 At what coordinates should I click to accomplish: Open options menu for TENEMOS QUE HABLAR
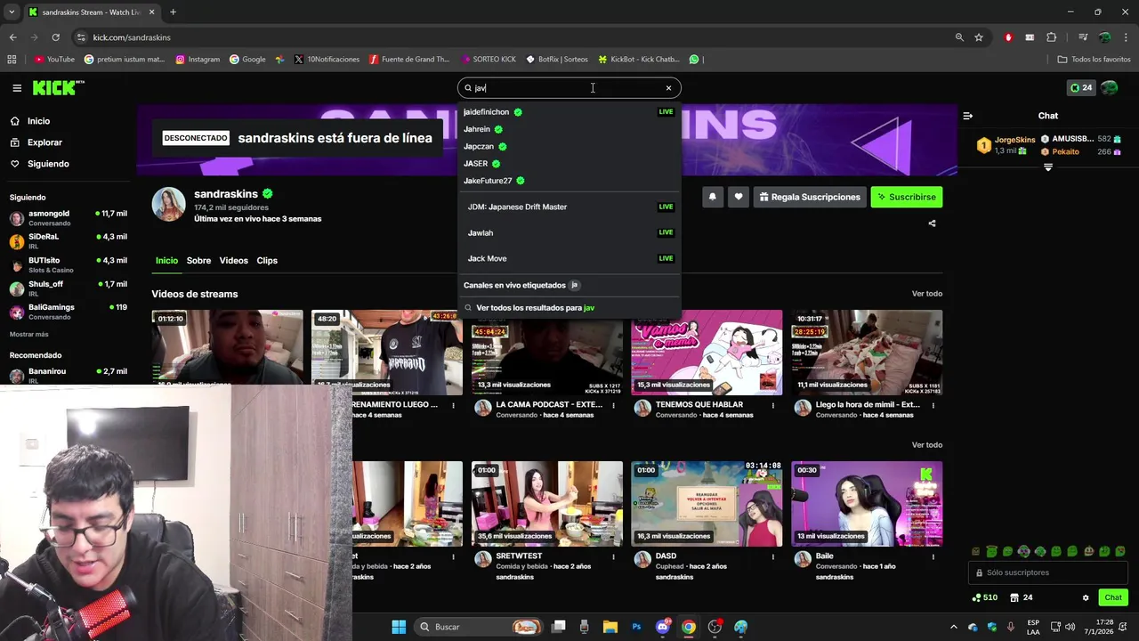[773, 405]
